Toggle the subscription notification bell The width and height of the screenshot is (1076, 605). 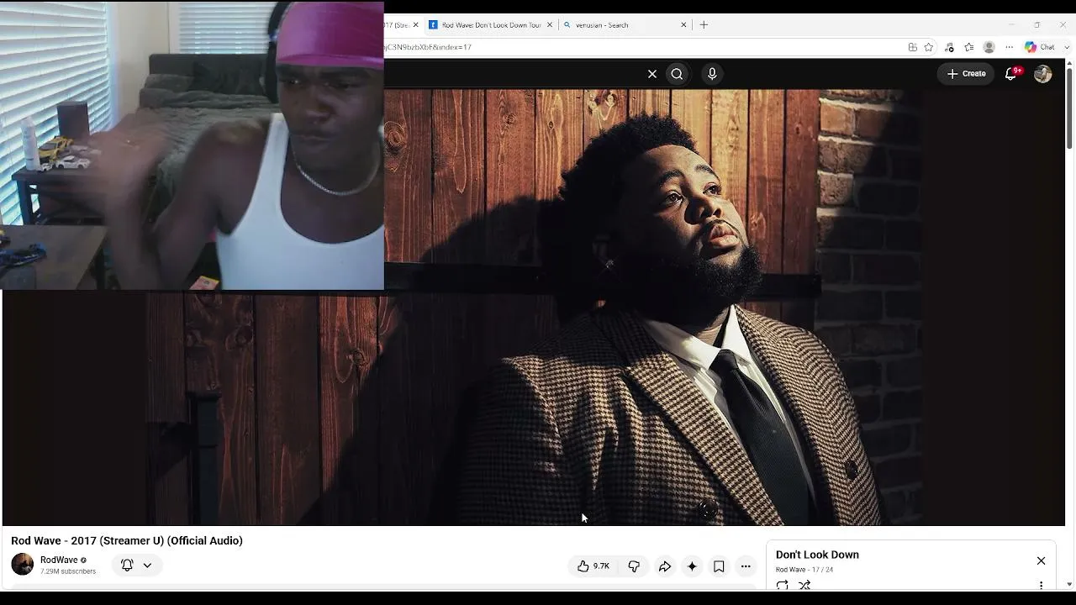[x=127, y=566]
